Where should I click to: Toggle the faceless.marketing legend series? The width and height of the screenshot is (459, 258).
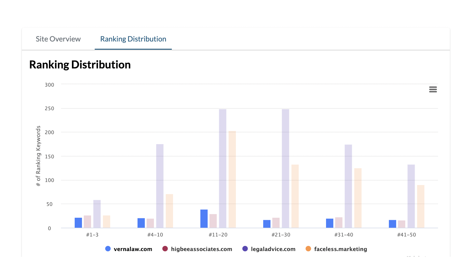point(340,249)
